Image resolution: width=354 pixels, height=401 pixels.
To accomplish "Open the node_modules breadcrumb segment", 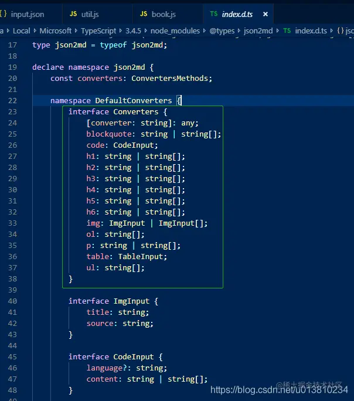I will coord(175,31).
